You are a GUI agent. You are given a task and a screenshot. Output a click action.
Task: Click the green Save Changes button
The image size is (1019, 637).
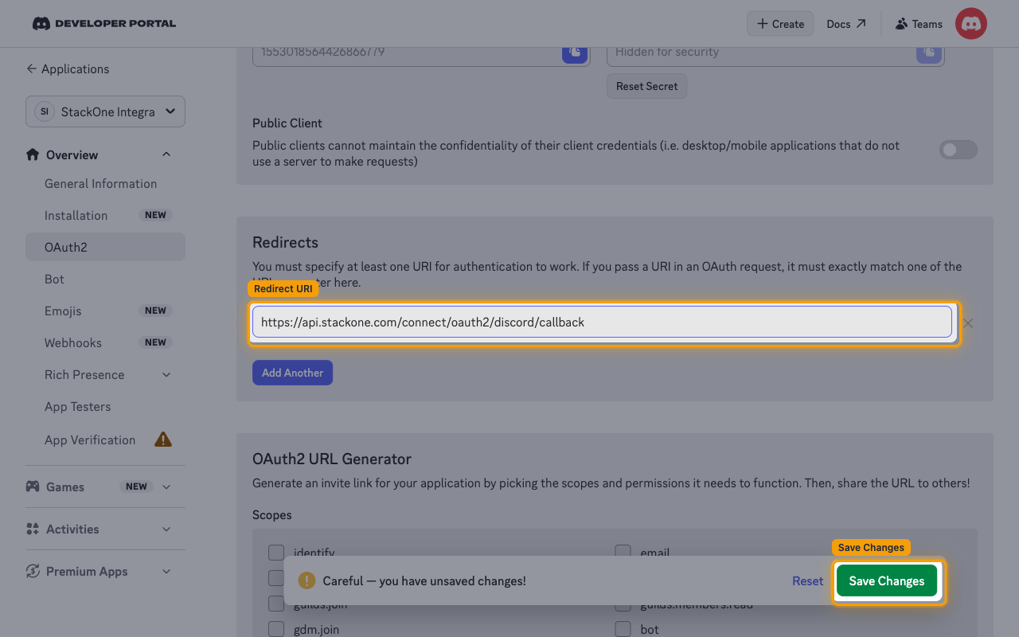(887, 581)
